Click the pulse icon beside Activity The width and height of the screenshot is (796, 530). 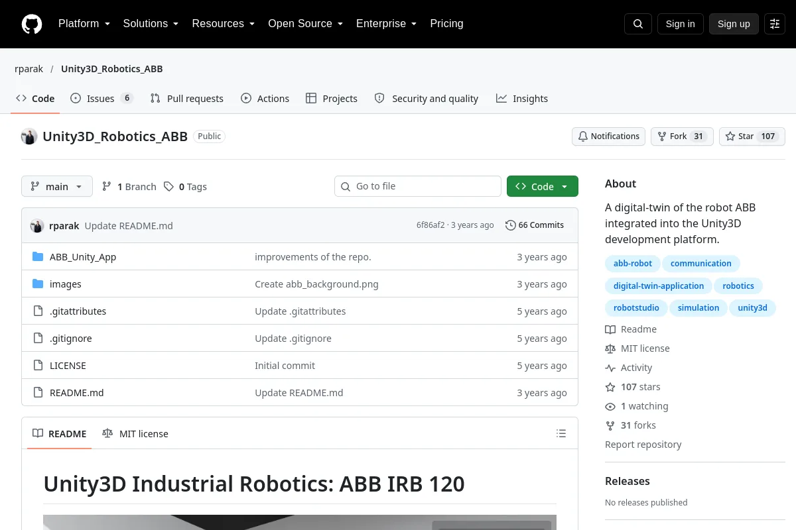(610, 368)
